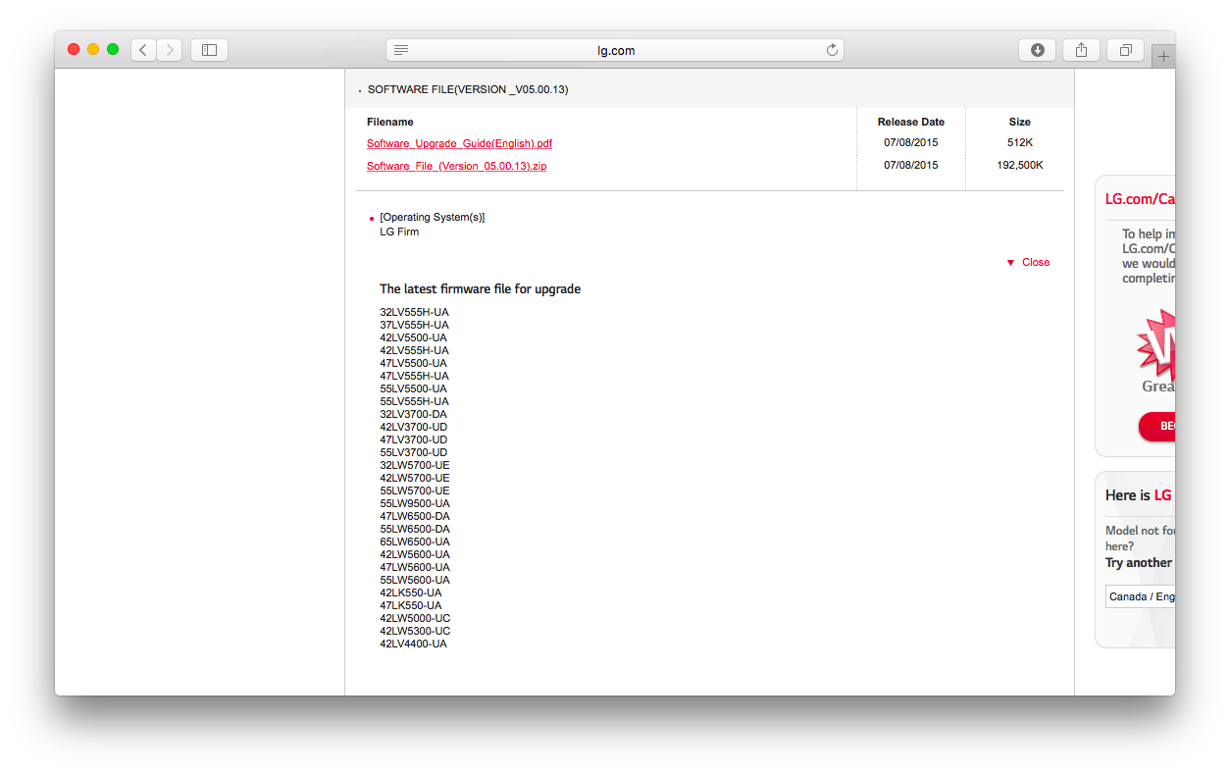Image resolution: width=1230 pixels, height=774 pixels.
Task: Open Software_Upgrade_Guide(English).pdf link
Action: 459,143
